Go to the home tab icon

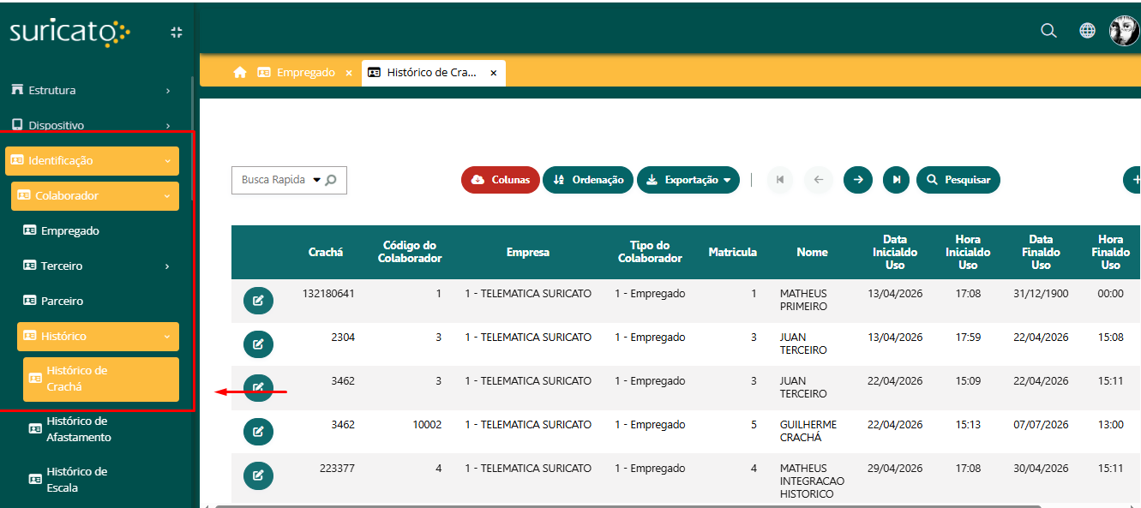click(x=240, y=73)
